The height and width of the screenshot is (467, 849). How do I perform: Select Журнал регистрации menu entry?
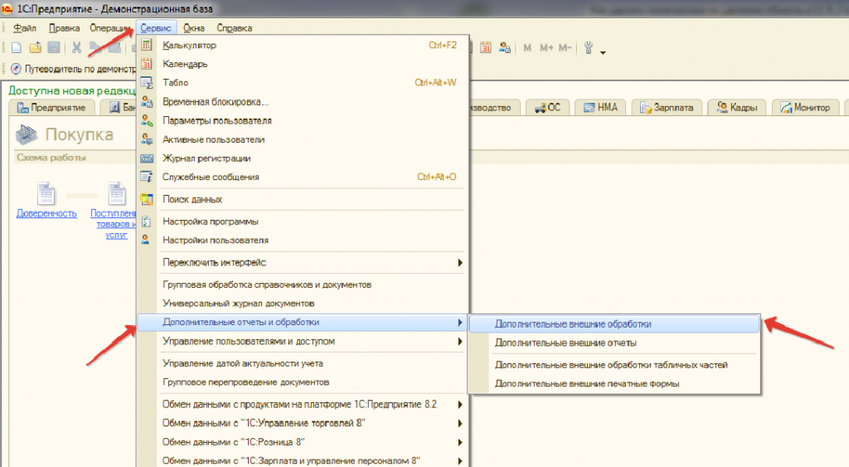(x=206, y=158)
